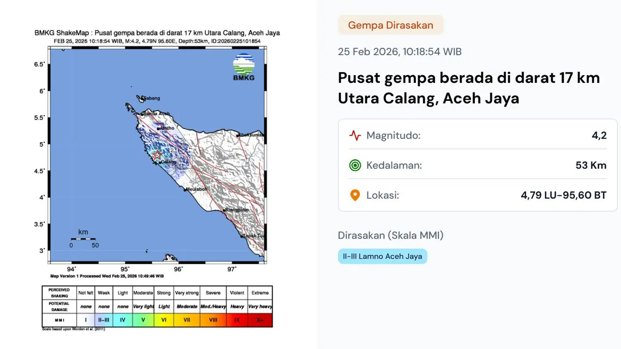
Task: Click the Gempa Dirasakan badge
Action: 391,25
